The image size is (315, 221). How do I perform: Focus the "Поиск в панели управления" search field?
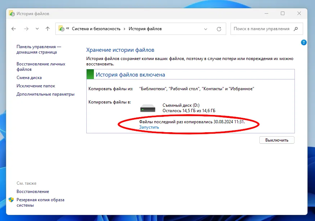pyautogui.click(x=261, y=29)
